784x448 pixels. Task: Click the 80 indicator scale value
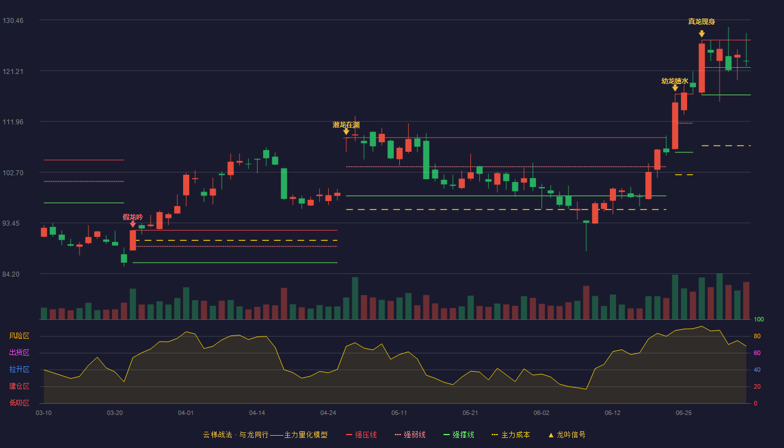coord(757,336)
